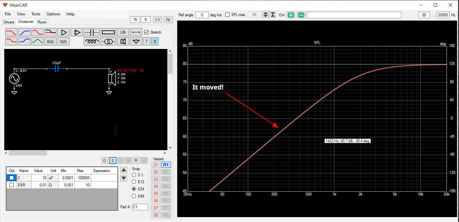
Task: Select the voltage source in schematic
Action: tap(14, 79)
